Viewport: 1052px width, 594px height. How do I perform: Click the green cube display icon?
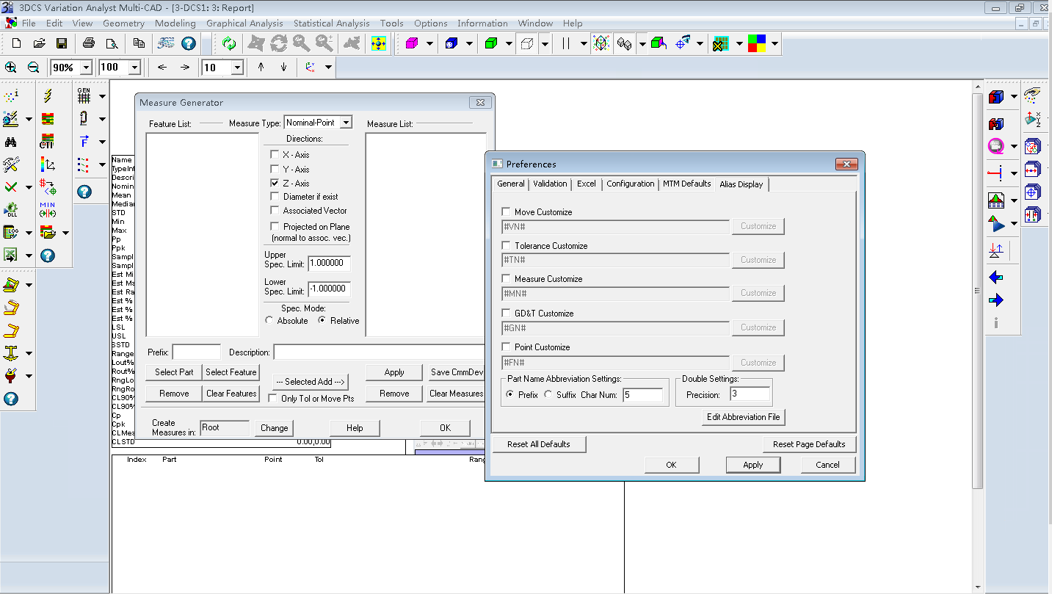tap(490, 43)
